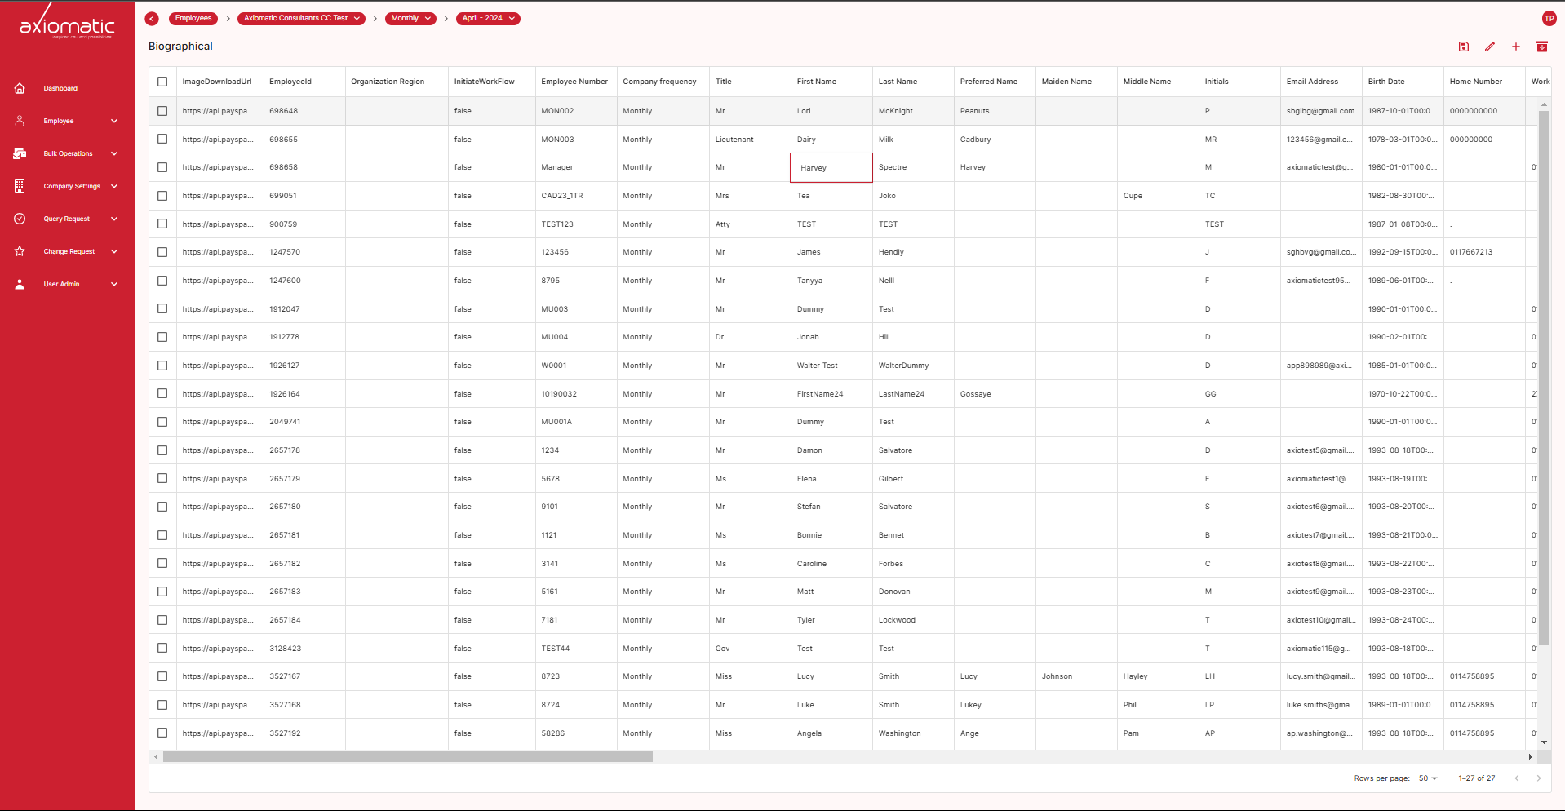This screenshot has height=811, width=1565.
Task: Toggle the select-all header checkbox
Action: tap(162, 82)
